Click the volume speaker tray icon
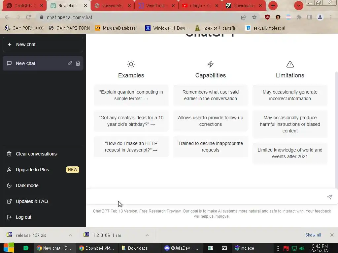The height and width of the screenshot is (253, 338). coord(302,248)
